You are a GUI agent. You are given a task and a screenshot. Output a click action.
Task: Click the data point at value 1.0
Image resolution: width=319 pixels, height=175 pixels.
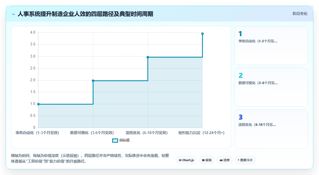(x=38, y=104)
